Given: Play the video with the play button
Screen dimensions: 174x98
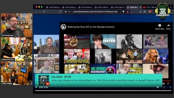Looking at the screenshot, I should click(36, 87).
